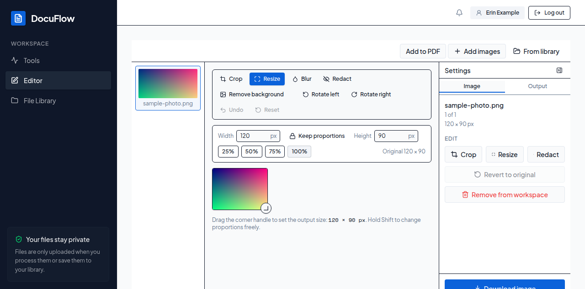The height and width of the screenshot is (289, 585).
Task: Click Redact in the Settings EDIT section
Action: (x=546, y=154)
